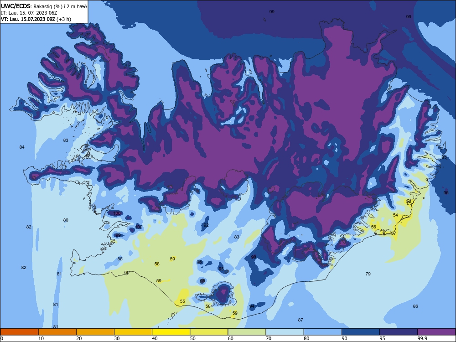This screenshot has height=342, width=456.
Task: Click the "79" value over the south-east sea
Action: pos(368,274)
